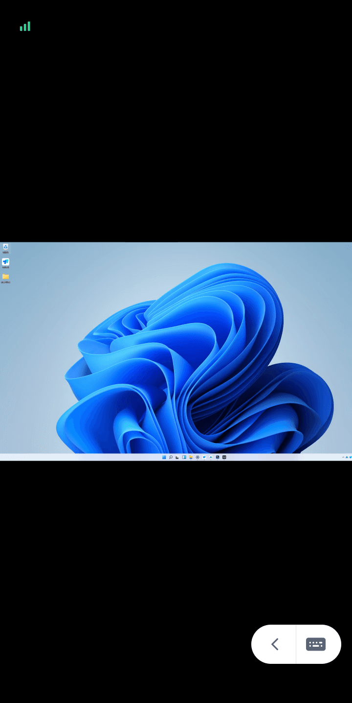Open Photoshop from the taskbar

218,457
